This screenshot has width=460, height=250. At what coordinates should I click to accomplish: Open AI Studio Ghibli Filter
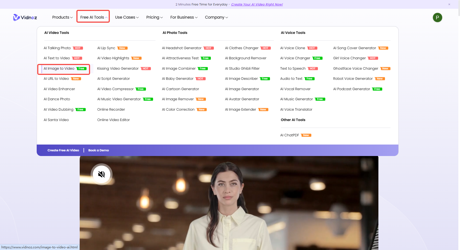pyautogui.click(x=242, y=69)
